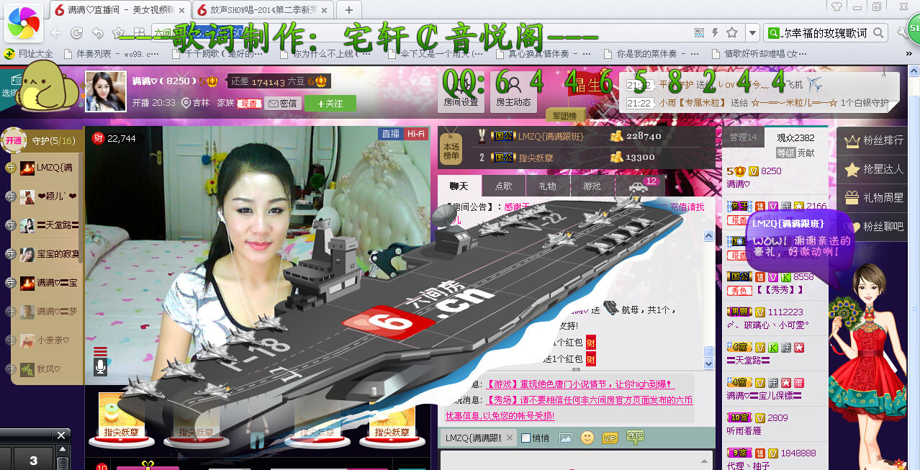Bookmark page with the address bar star

click(731, 32)
